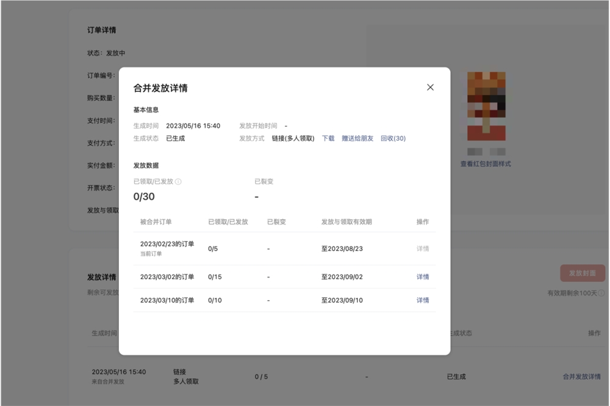Open 详情 for 2023/03/02的订单
Screen dimensions: 610x406
423,277
